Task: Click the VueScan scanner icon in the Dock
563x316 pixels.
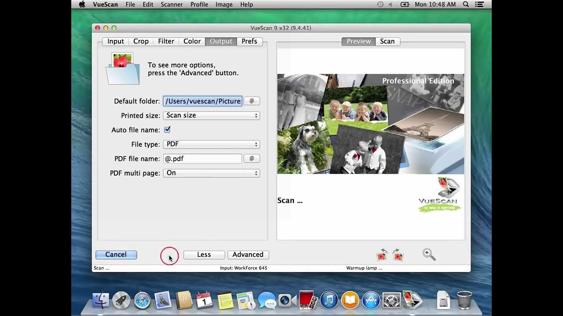Action: pos(412,300)
